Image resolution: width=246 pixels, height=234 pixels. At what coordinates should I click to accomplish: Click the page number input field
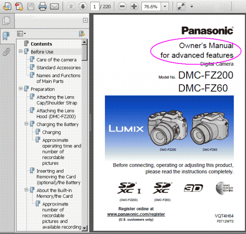95,7
